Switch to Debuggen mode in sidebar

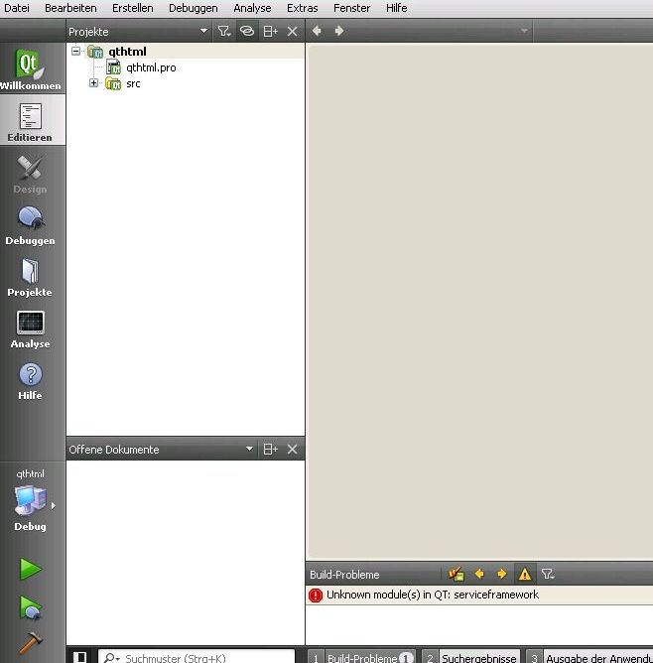click(x=30, y=225)
